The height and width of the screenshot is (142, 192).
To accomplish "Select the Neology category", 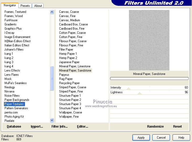I will [10, 87].
